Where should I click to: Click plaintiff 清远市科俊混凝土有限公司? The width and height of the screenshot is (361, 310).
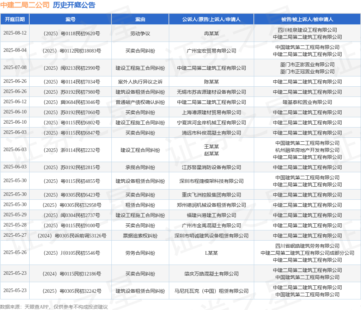tap(212, 133)
